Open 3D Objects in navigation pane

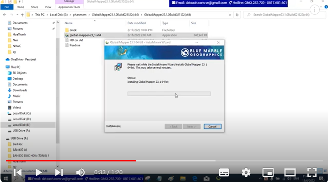pyautogui.click(x=20, y=73)
